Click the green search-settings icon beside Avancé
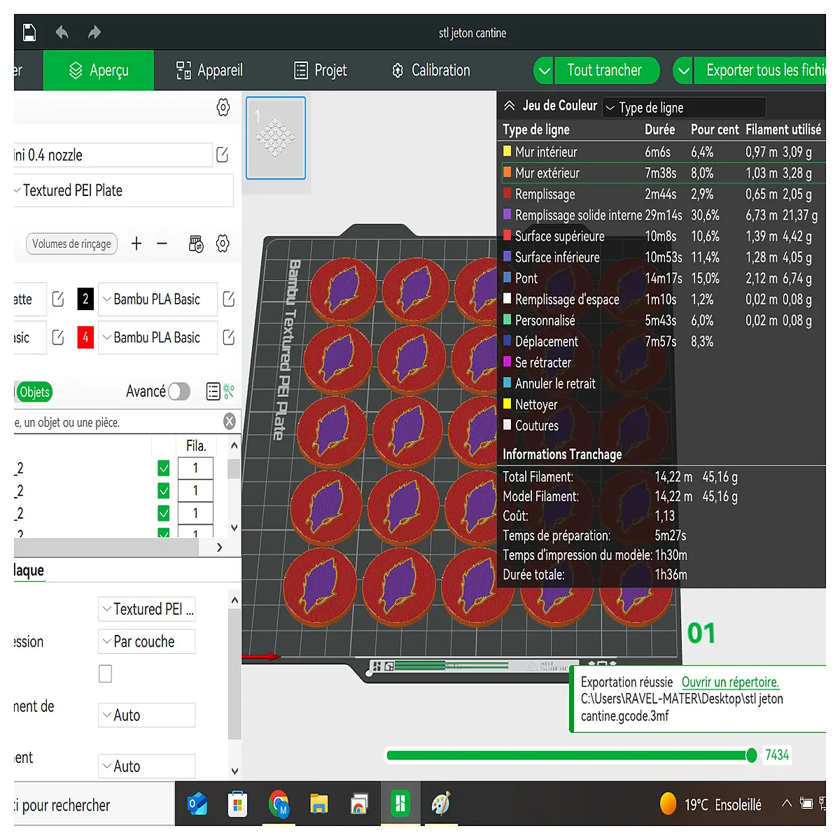 (x=229, y=391)
